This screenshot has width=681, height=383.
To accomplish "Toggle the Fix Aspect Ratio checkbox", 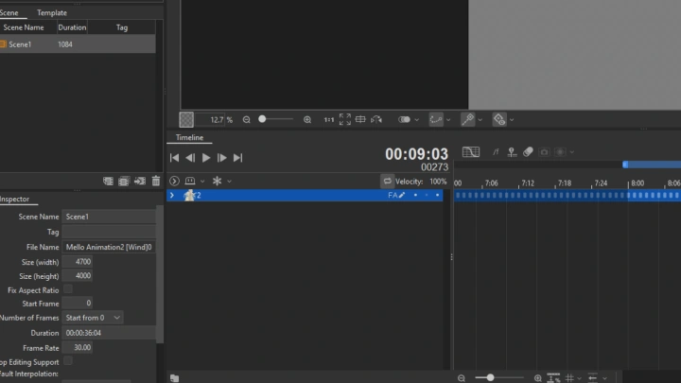I will pos(67,289).
